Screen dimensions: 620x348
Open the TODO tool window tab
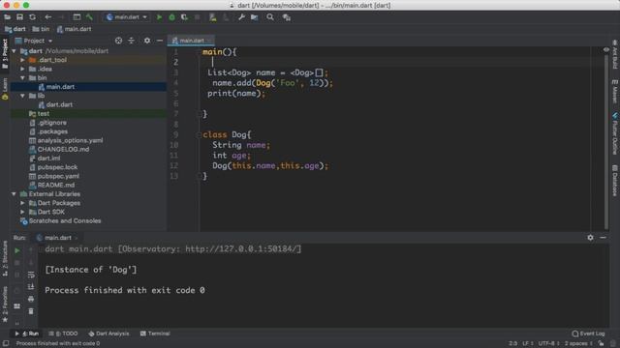coord(63,333)
